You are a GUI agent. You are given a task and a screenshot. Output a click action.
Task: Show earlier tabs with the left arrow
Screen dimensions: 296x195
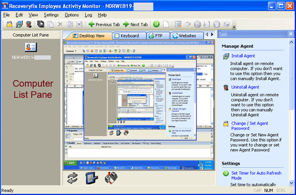207,34
